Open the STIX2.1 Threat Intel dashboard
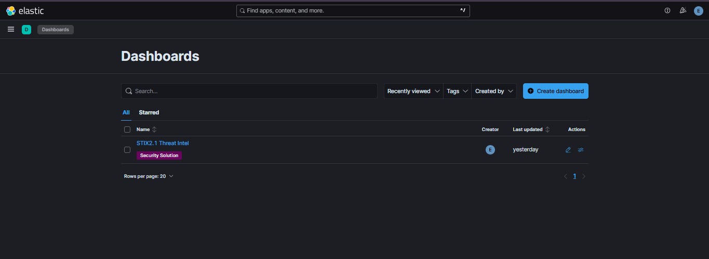 point(163,143)
